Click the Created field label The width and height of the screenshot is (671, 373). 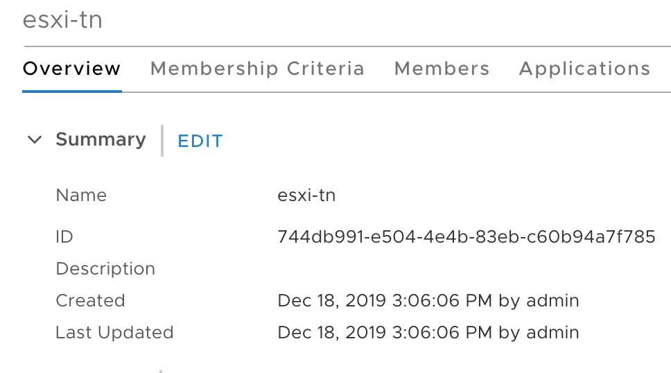tap(90, 301)
